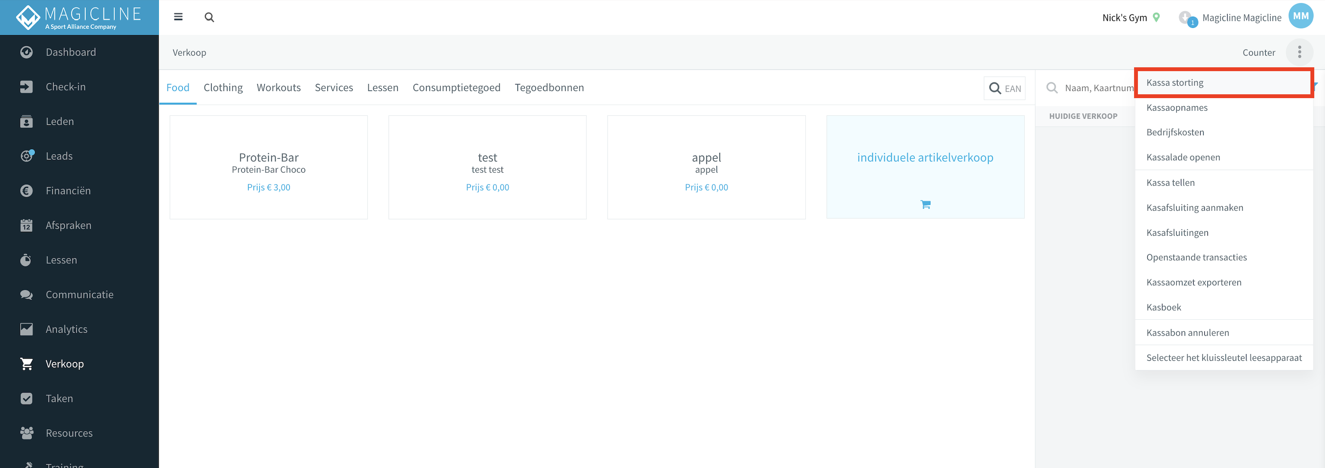Image resolution: width=1325 pixels, height=468 pixels.
Task: Switch to the Services tab
Action: click(334, 87)
